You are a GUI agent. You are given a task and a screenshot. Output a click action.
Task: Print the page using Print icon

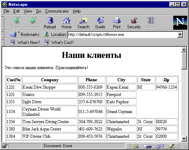click(117, 23)
